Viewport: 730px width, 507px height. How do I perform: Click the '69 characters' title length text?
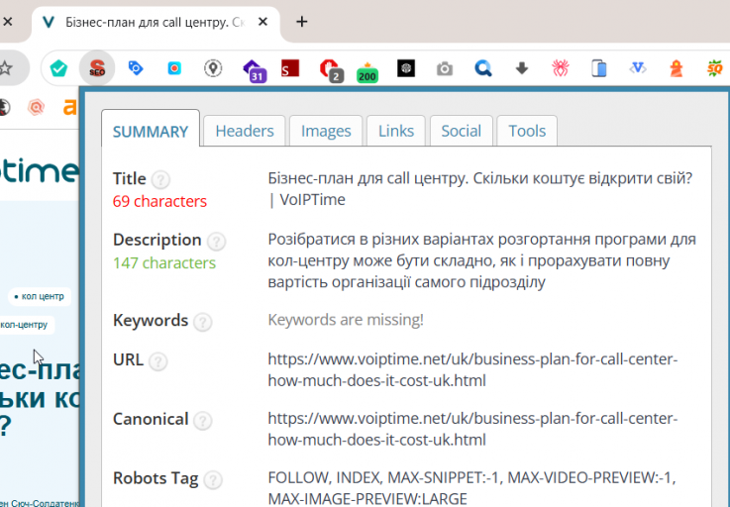point(159,201)
